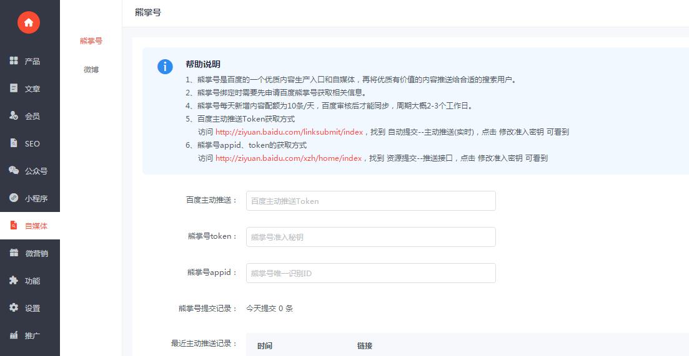Click the 推广 chart icon
689x356 pixels.
(x=14, y=335)
